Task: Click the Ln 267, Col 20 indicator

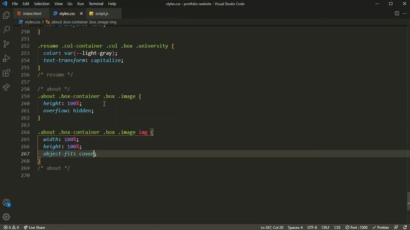Action: coord(272,227)
